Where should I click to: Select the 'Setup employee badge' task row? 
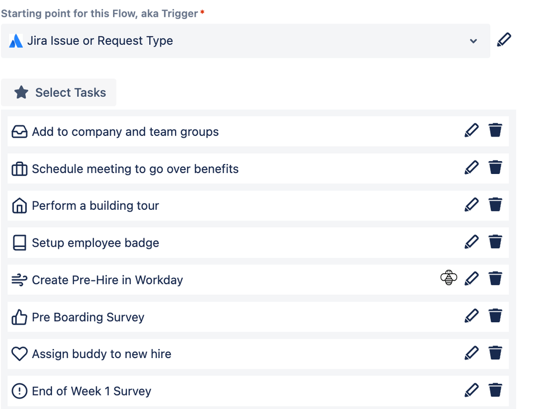224,243
